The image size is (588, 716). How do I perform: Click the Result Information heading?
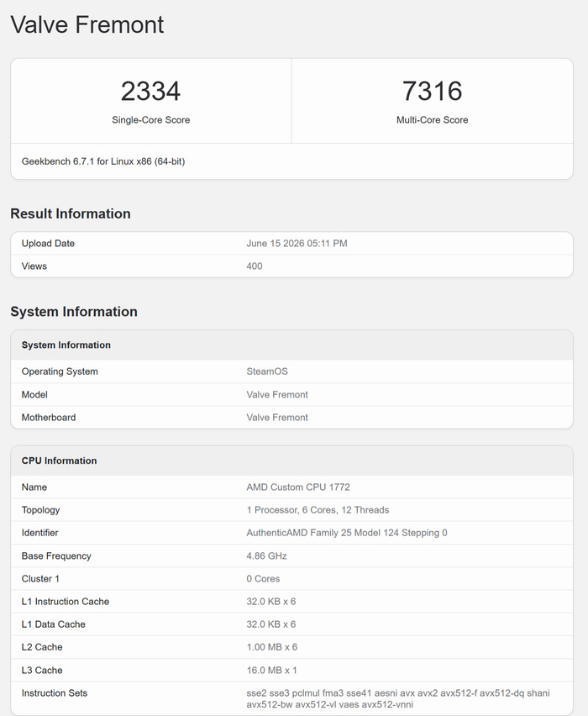coord(71,213)
